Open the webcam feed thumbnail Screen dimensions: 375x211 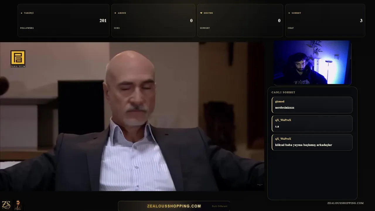(312, 63)
